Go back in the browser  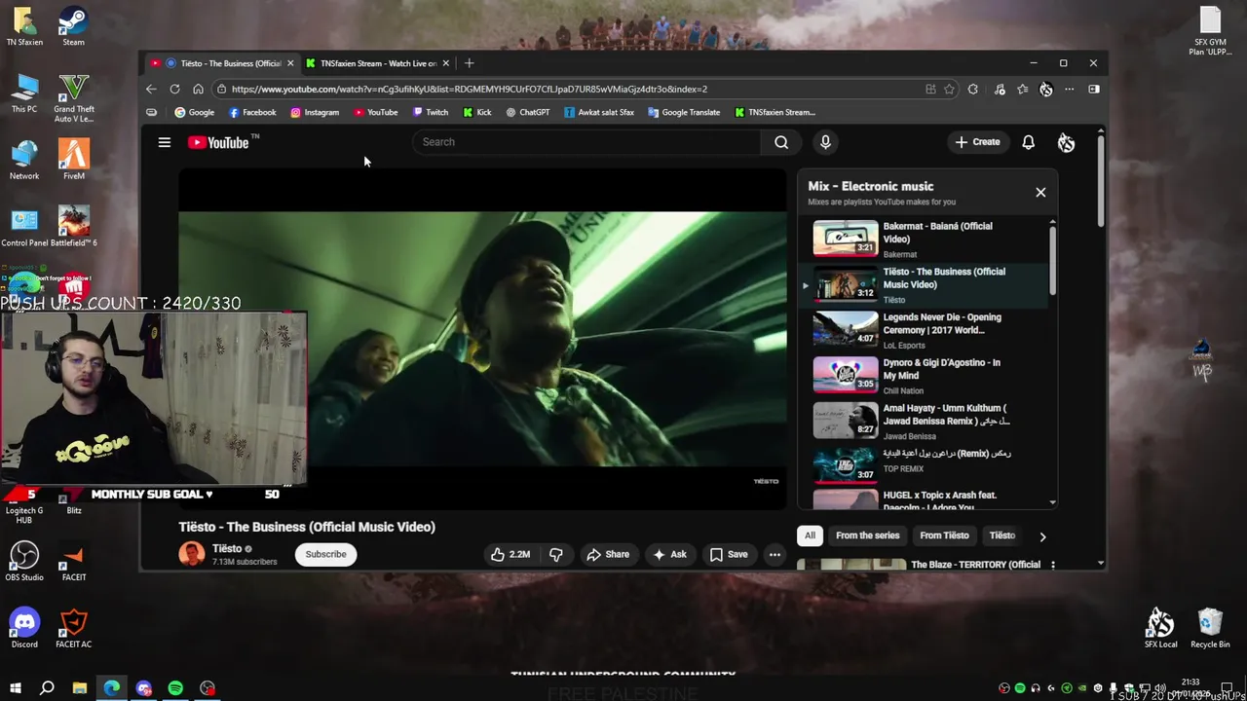point(151,89)
